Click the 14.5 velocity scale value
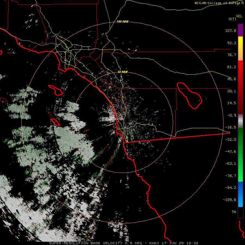 (x=232, y=103)
